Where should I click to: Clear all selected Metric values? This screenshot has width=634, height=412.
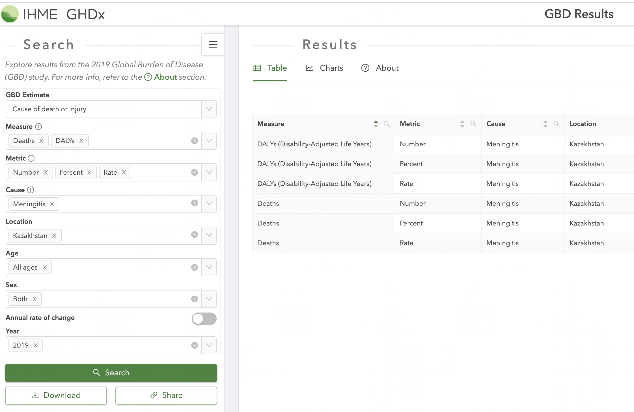[194, 172]
